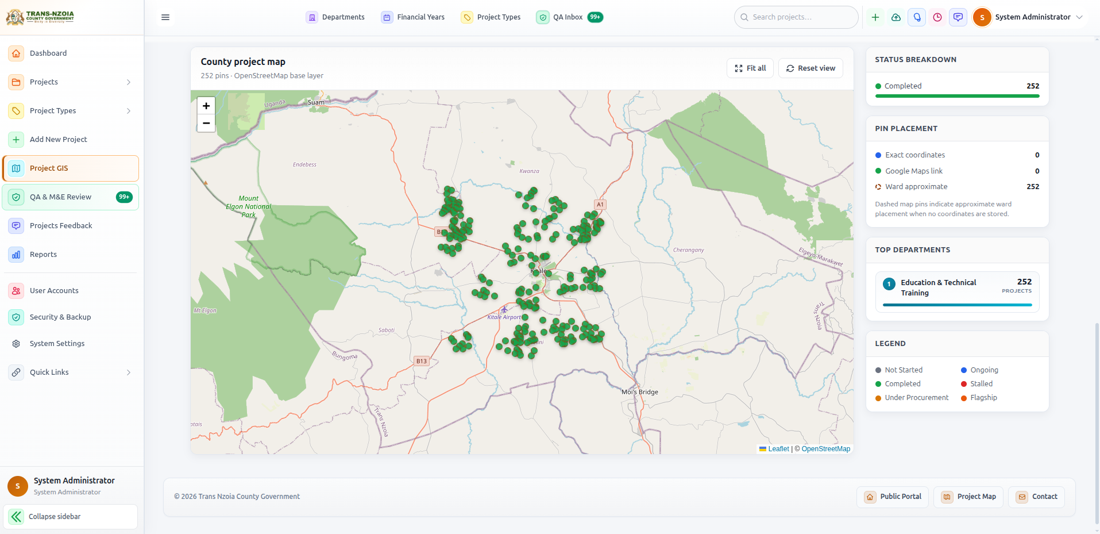
Task: Click the Quick Links chain icon
Action: pos(16,372)
